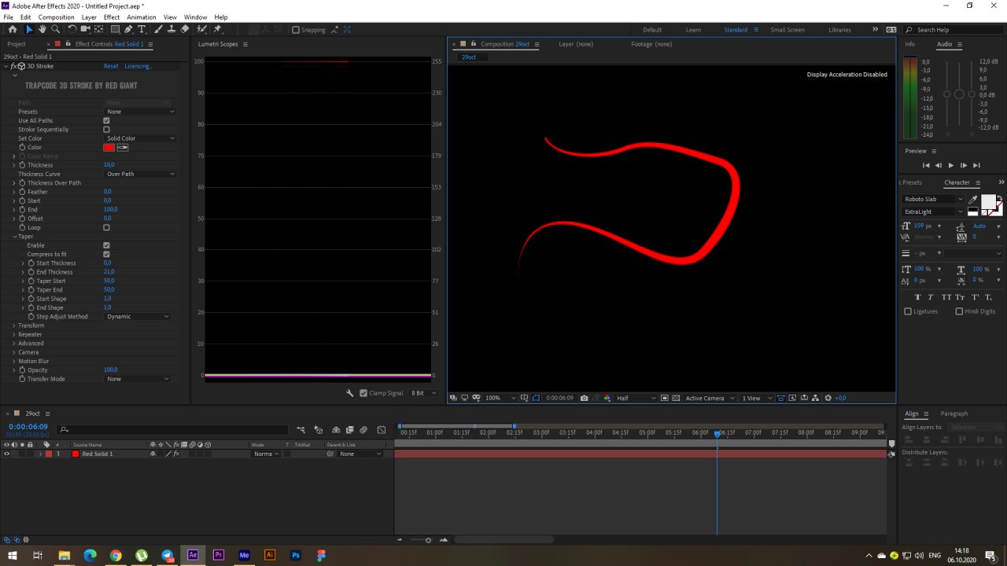
Task: Enable the Ligatures checkbox
Action: tap(908, 311)
